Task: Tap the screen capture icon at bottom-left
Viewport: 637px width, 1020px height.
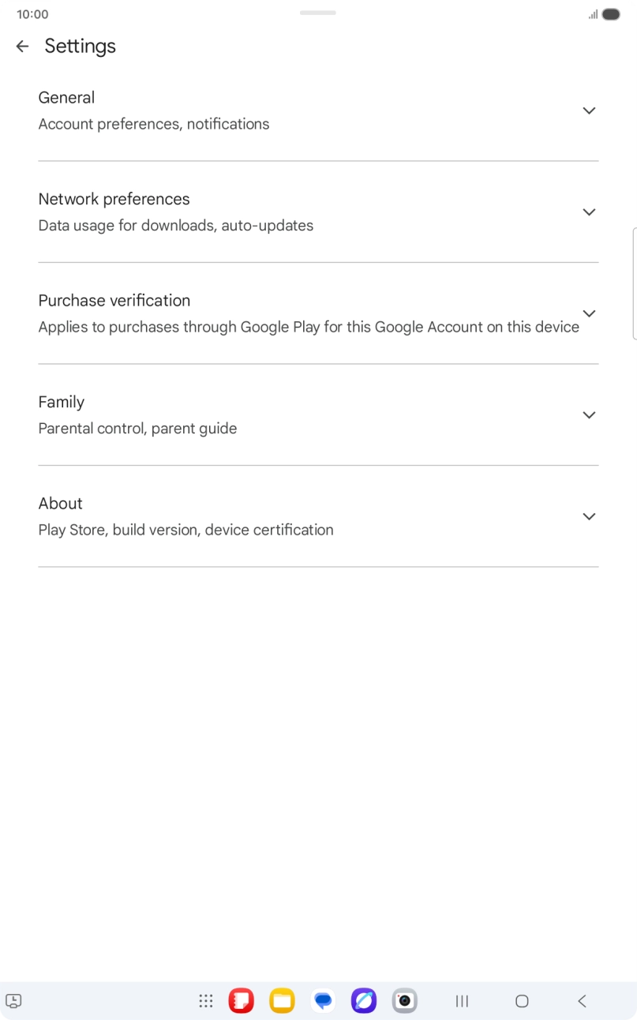Action: pyautogui.click(x=13, y=1001)
